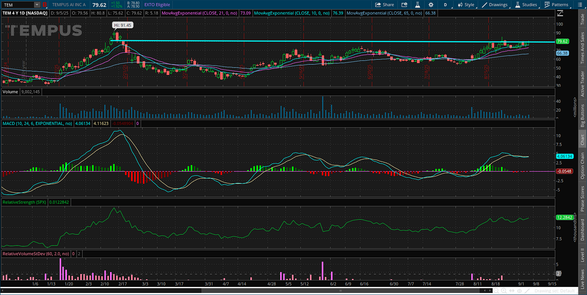
Task: Open the D timeframe dropdown
Action: pos(445,5)
